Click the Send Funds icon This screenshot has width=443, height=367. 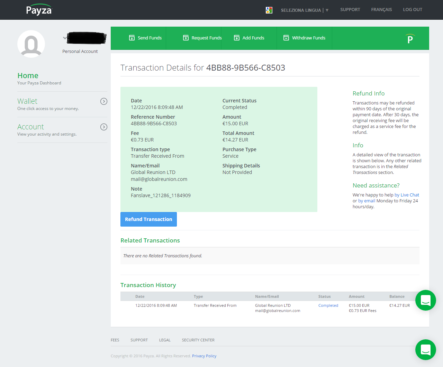point(132,38)
